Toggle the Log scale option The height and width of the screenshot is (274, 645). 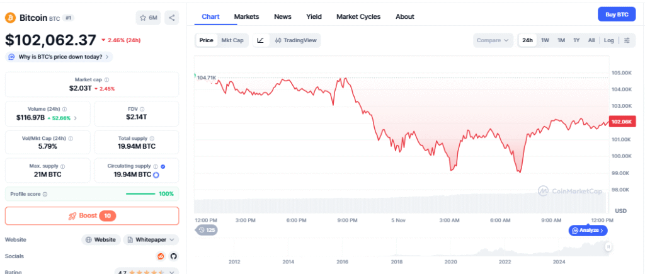608,40
